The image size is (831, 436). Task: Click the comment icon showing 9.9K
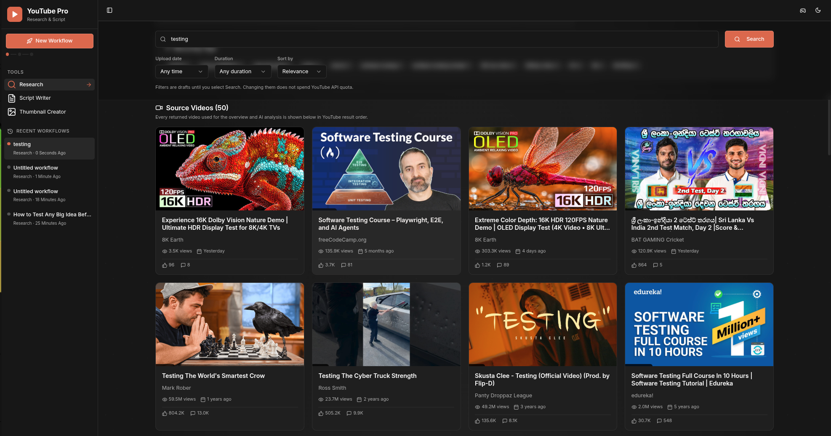click(x=349, y=413)
